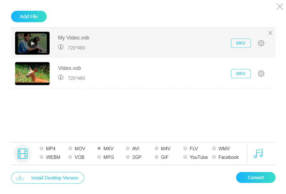This screenshot has width=286, height=194.
Task: Select the MP4 format radio button
Action: point(42,148)
